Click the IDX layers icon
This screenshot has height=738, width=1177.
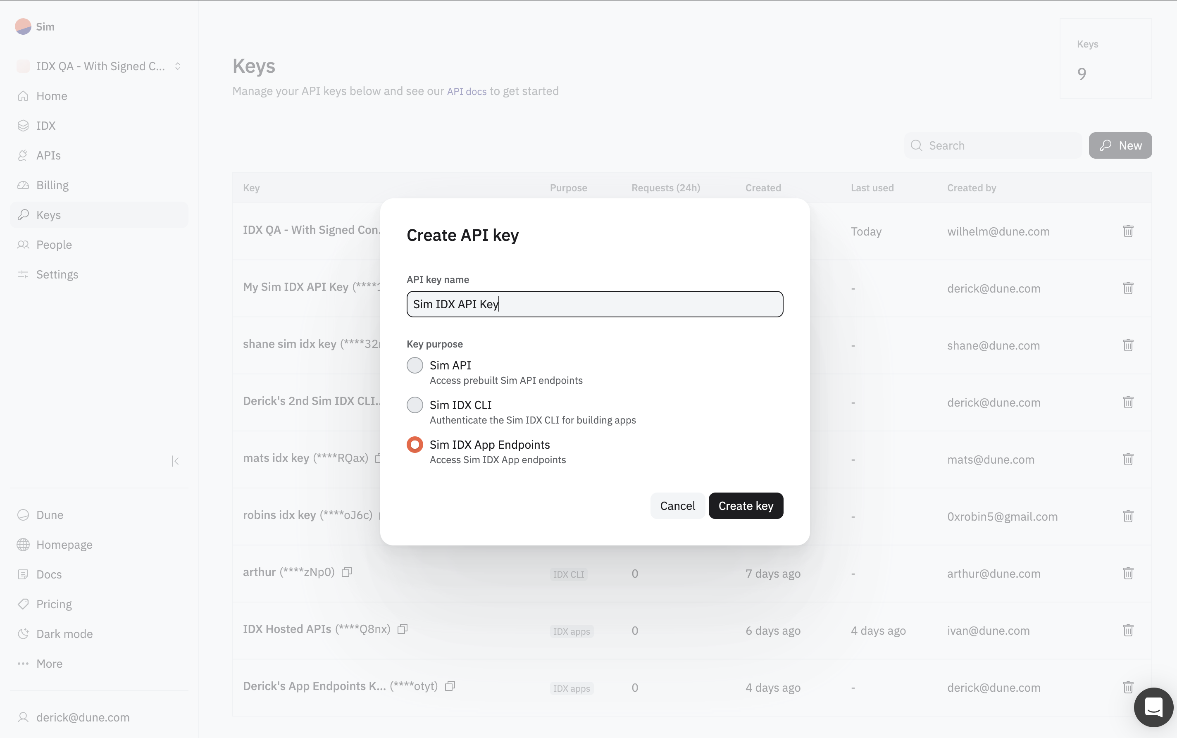click(23, 126)
